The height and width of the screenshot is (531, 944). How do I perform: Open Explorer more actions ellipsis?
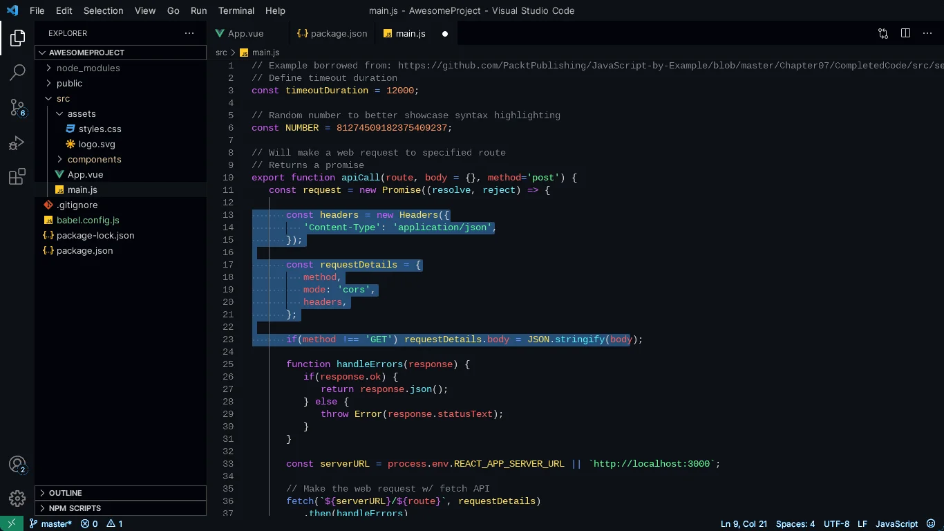point(189,33)
